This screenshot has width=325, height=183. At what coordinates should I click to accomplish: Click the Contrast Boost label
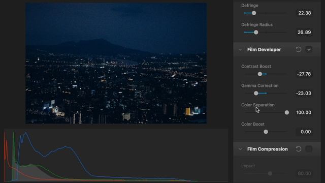pos(256,67)
